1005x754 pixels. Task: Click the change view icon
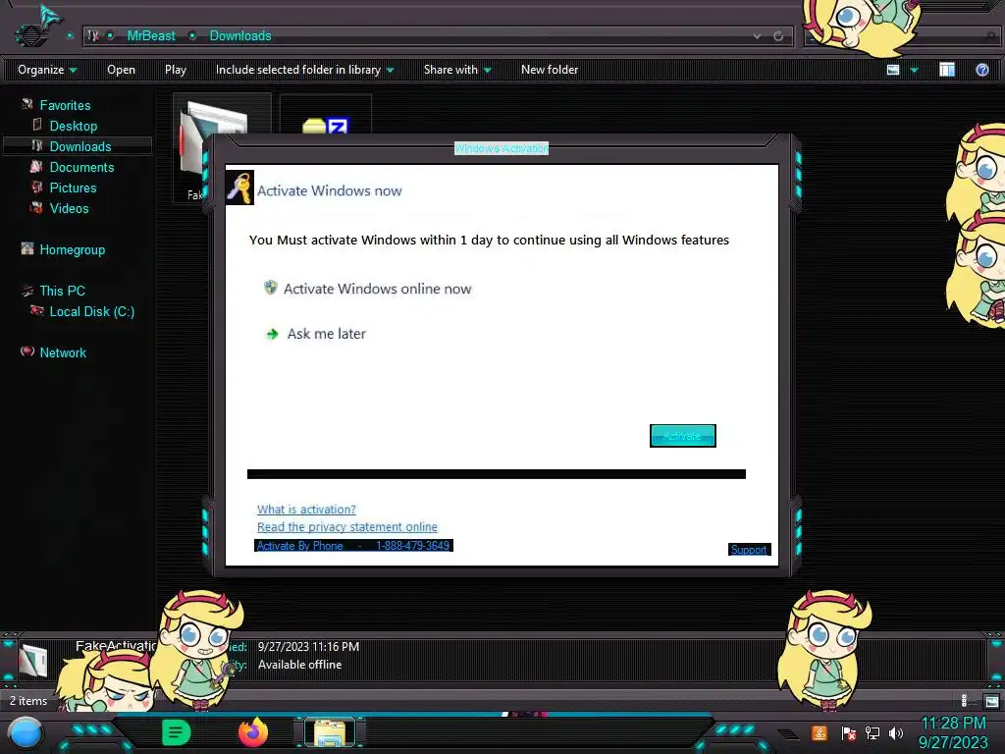(x=893, y=70)
